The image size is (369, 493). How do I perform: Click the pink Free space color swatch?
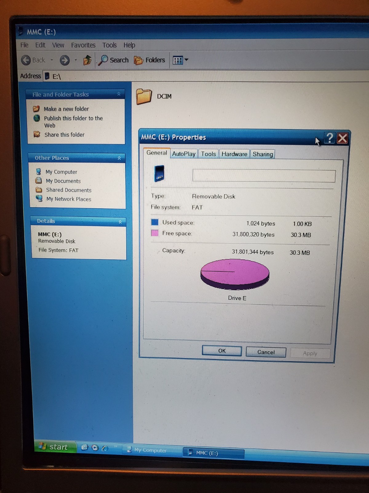(x=155, y=233)
